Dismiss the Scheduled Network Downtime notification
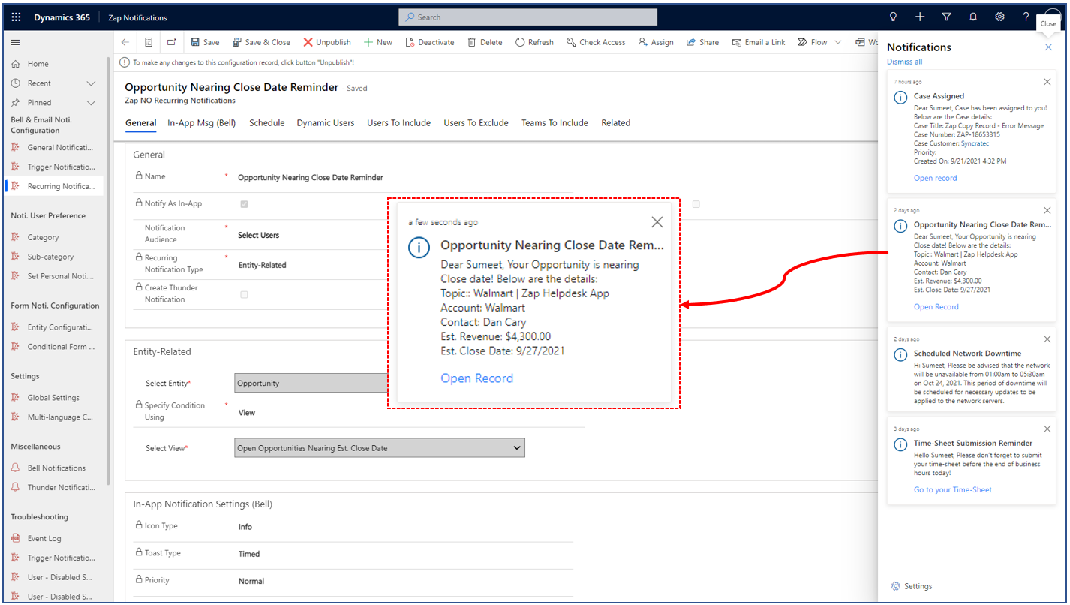The image size is (1070, 605). point(1047,339)
